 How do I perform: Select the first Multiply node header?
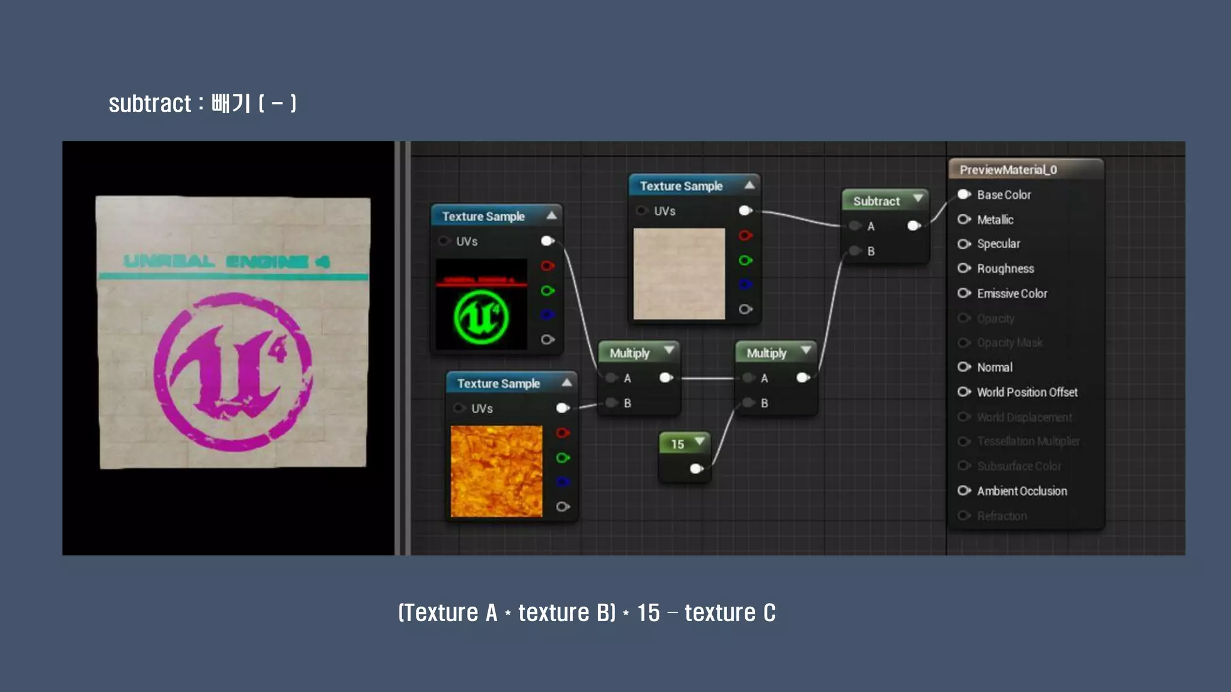pyautogui.click(x=638, y=353)
